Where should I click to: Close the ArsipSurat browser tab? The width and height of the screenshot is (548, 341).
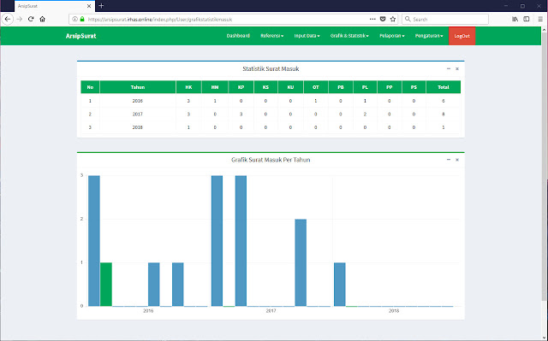pos(89,6)
